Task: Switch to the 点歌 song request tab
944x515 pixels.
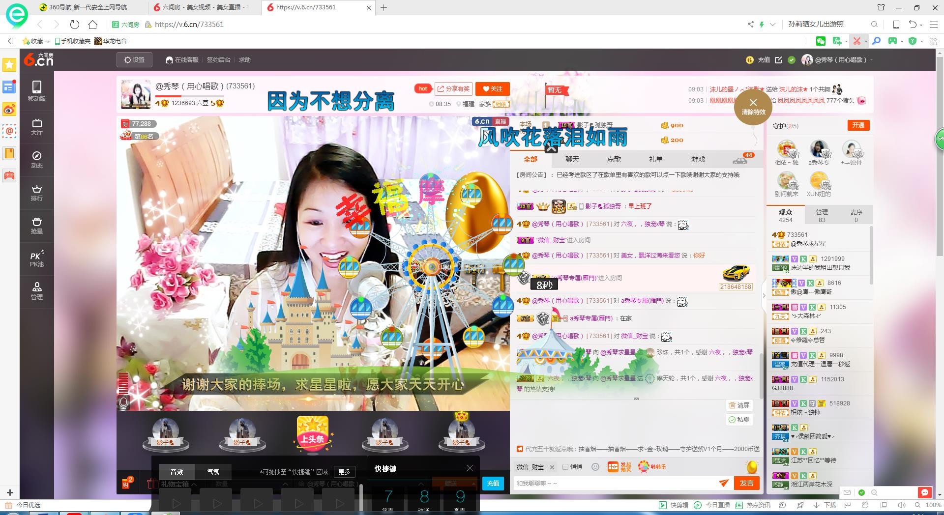Action: point(614,159)
